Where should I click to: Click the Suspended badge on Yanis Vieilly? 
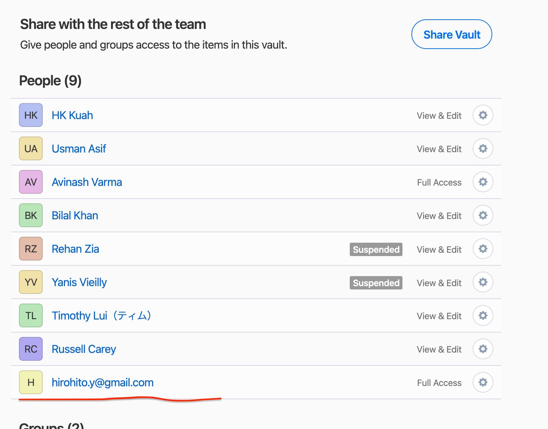pyautogui.click(x=376, y=283)
